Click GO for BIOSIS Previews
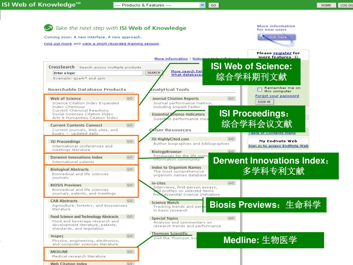 130,185
